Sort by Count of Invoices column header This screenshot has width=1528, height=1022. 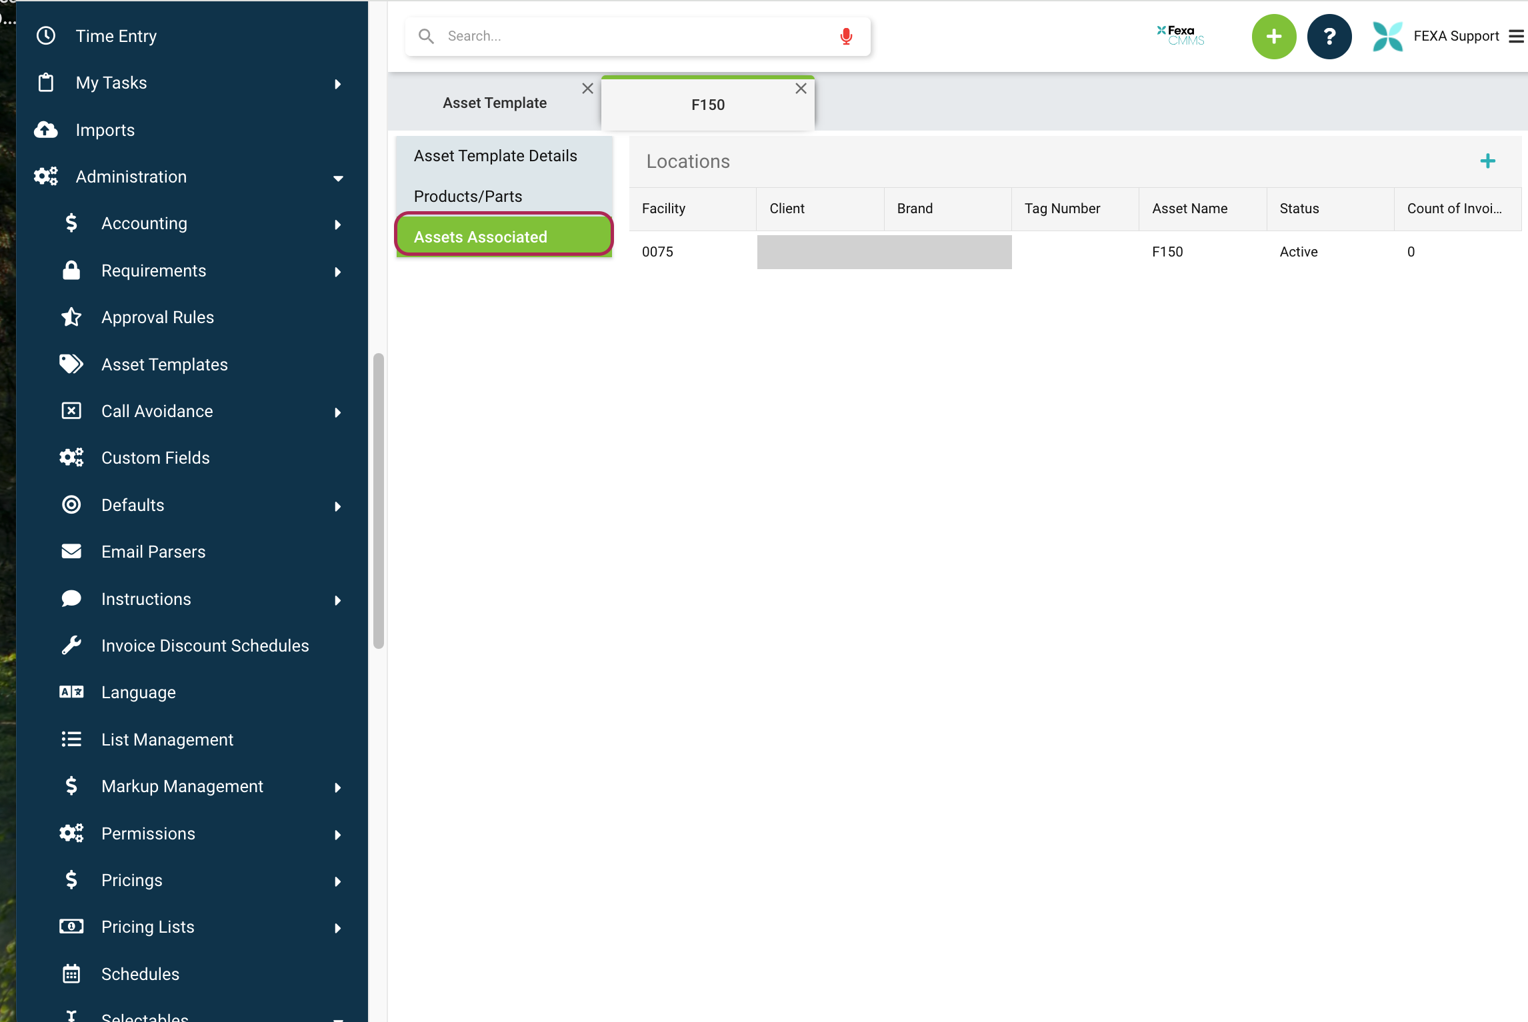1458,209
